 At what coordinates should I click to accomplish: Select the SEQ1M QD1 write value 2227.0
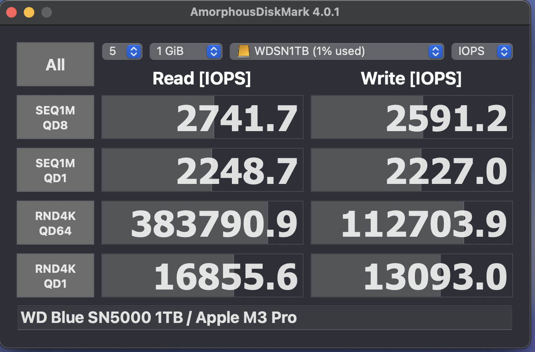click(412, 170)
